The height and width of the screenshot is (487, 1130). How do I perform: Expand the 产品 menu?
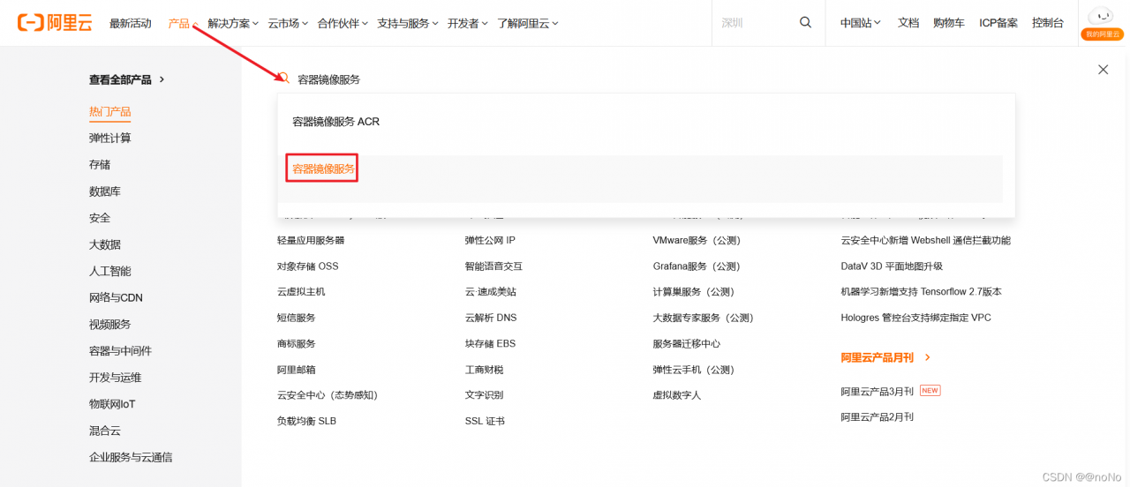[x=182, y=23]
